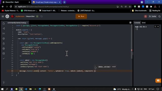Open the Other bookmarks folder
The image size is (162, 91).
139,11
